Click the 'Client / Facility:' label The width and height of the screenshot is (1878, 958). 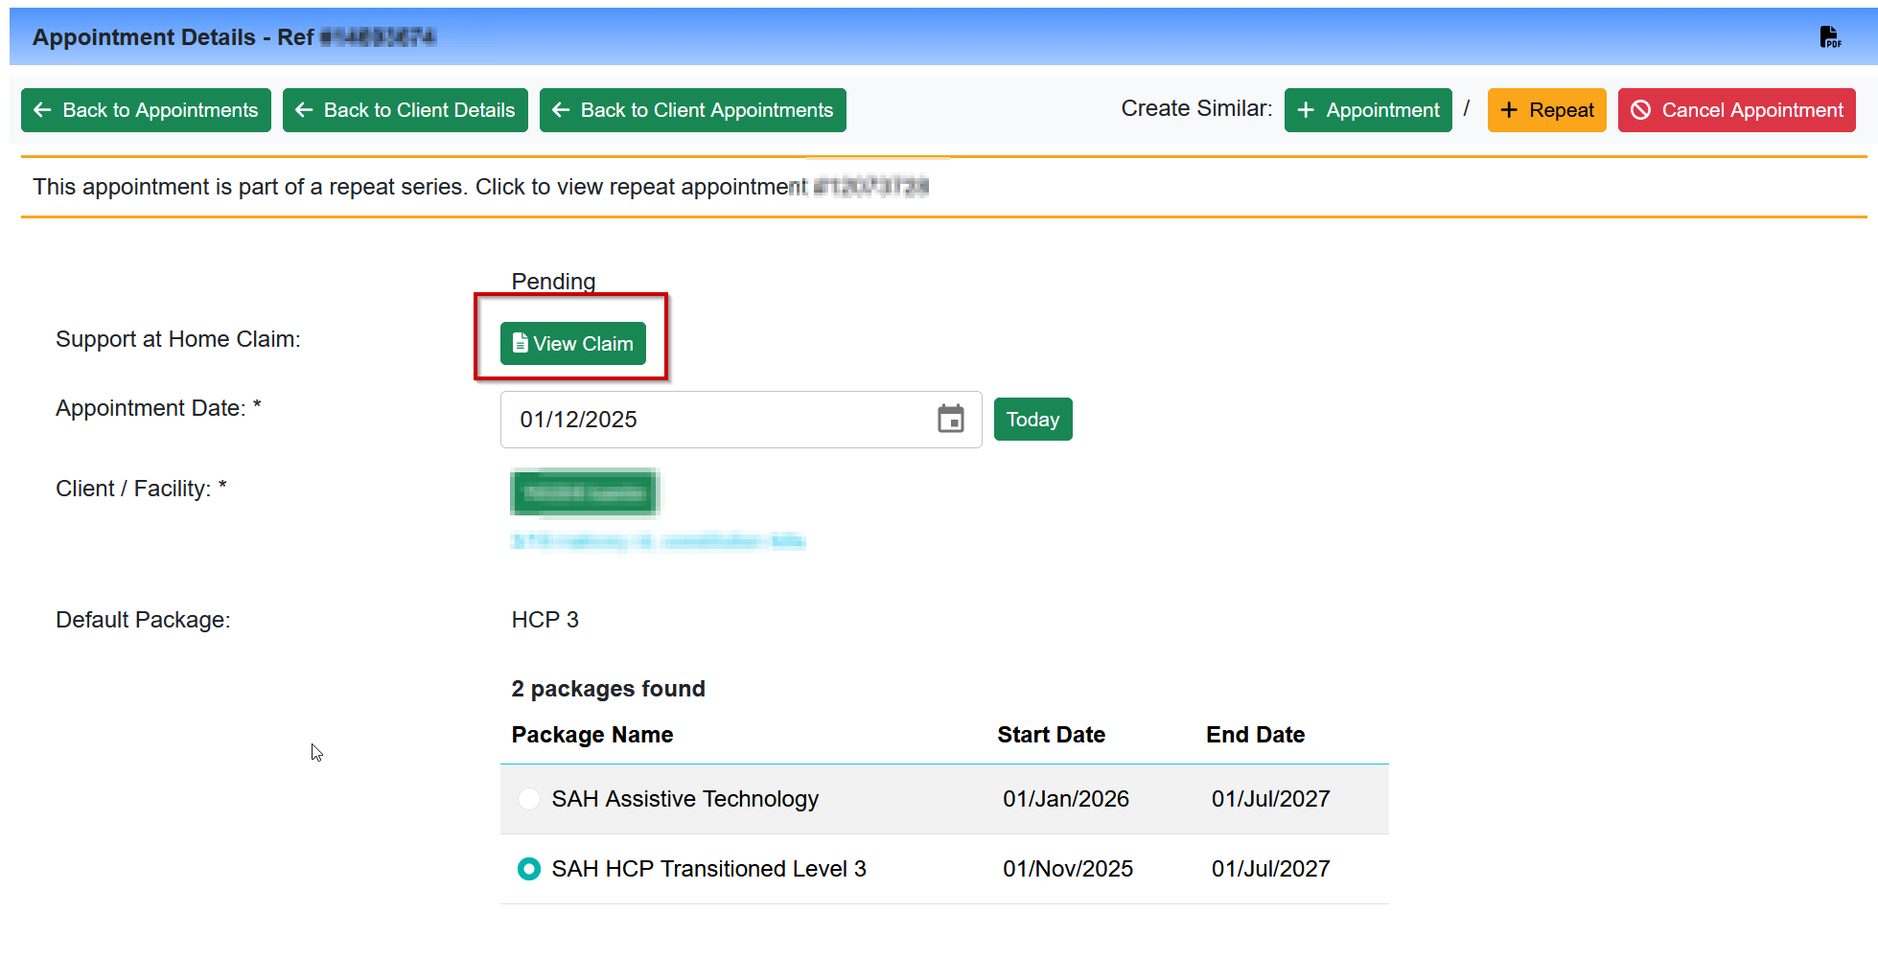click(141, 489)
